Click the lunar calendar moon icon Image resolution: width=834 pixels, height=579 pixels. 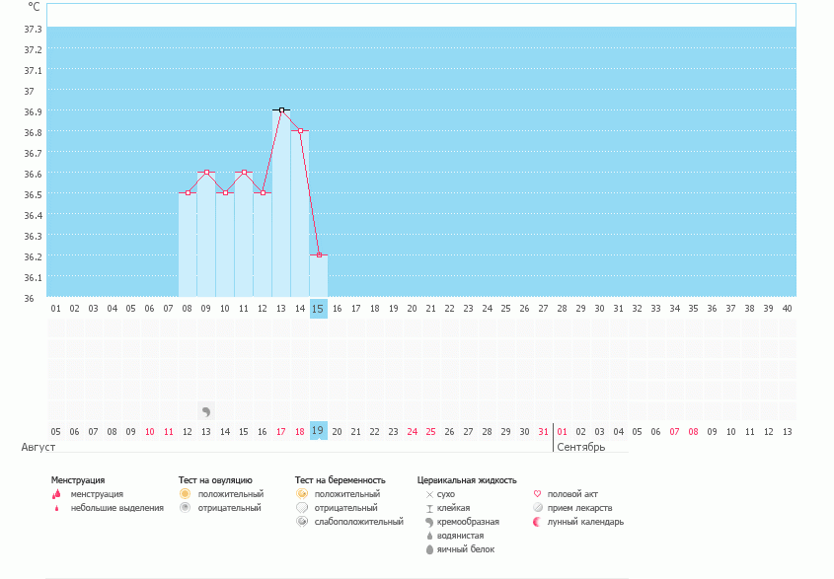point(537,522)
